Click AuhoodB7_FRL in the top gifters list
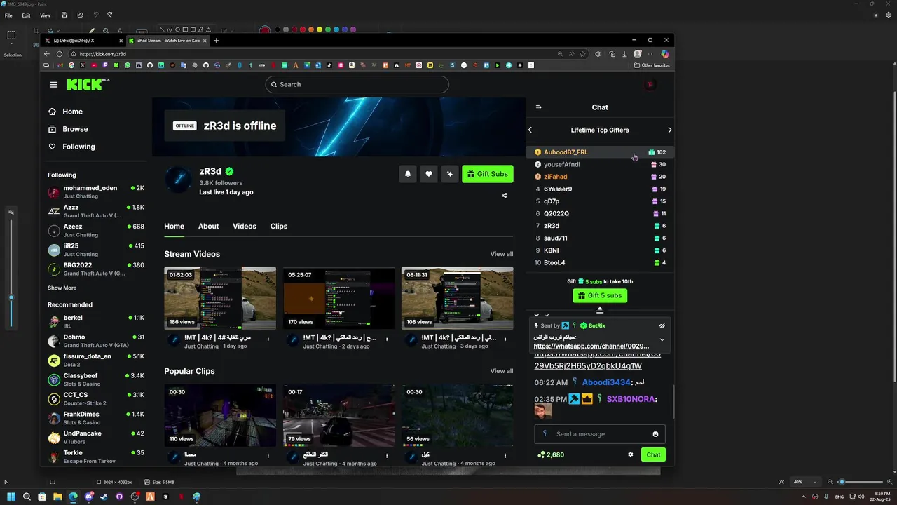The image size is (897, 505). [x=566, y=152]
